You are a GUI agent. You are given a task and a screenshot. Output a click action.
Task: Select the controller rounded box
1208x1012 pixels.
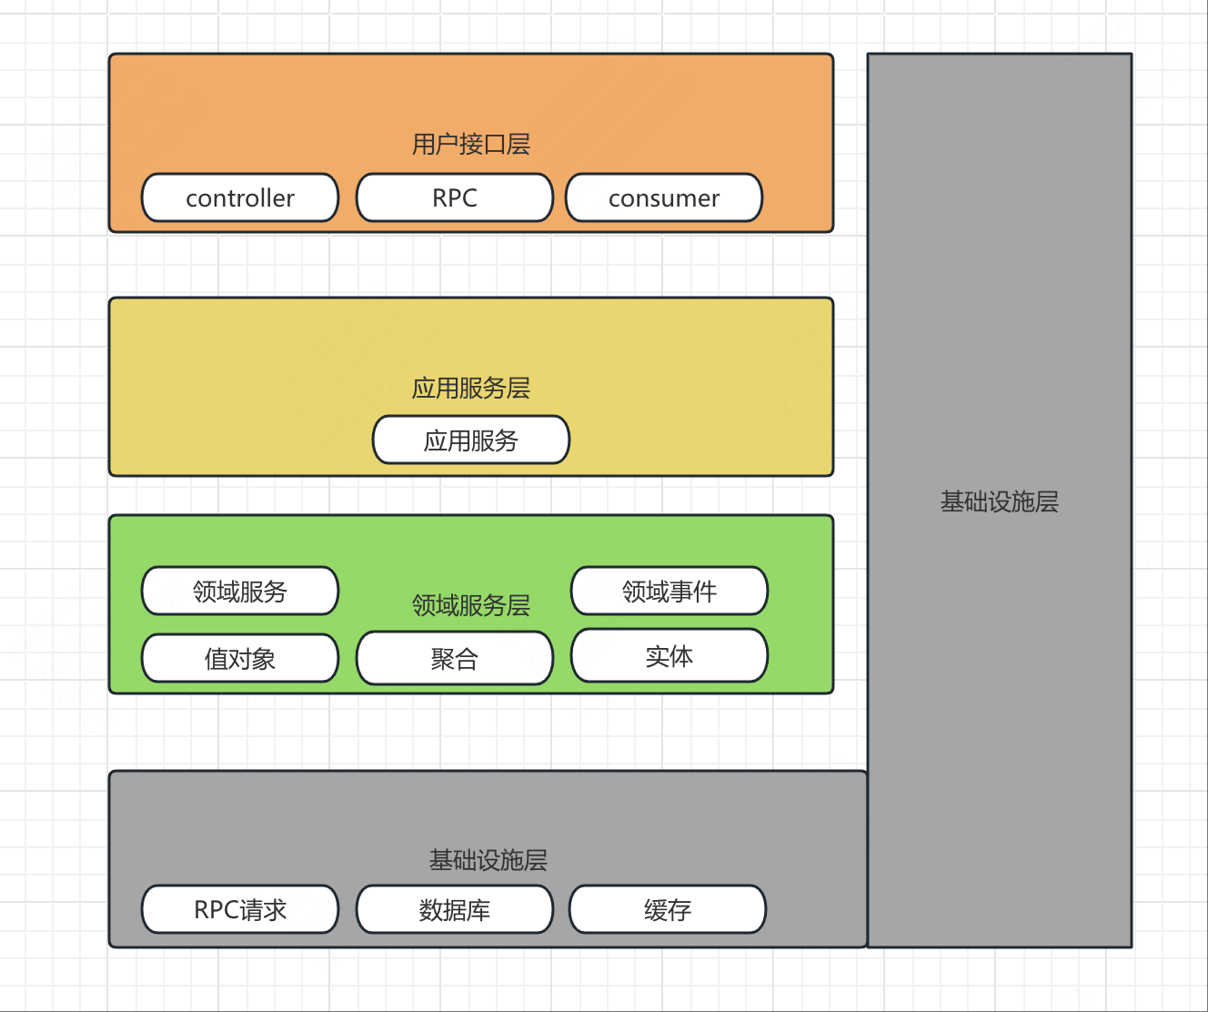[240, 197]
